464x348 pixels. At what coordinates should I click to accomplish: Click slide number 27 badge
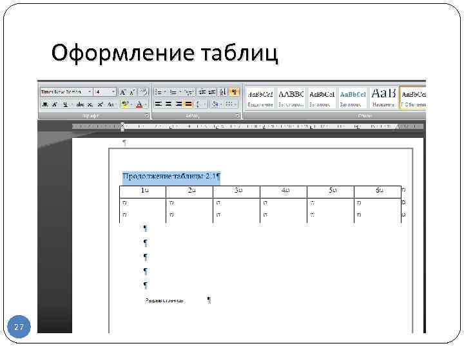pos(19,327)
